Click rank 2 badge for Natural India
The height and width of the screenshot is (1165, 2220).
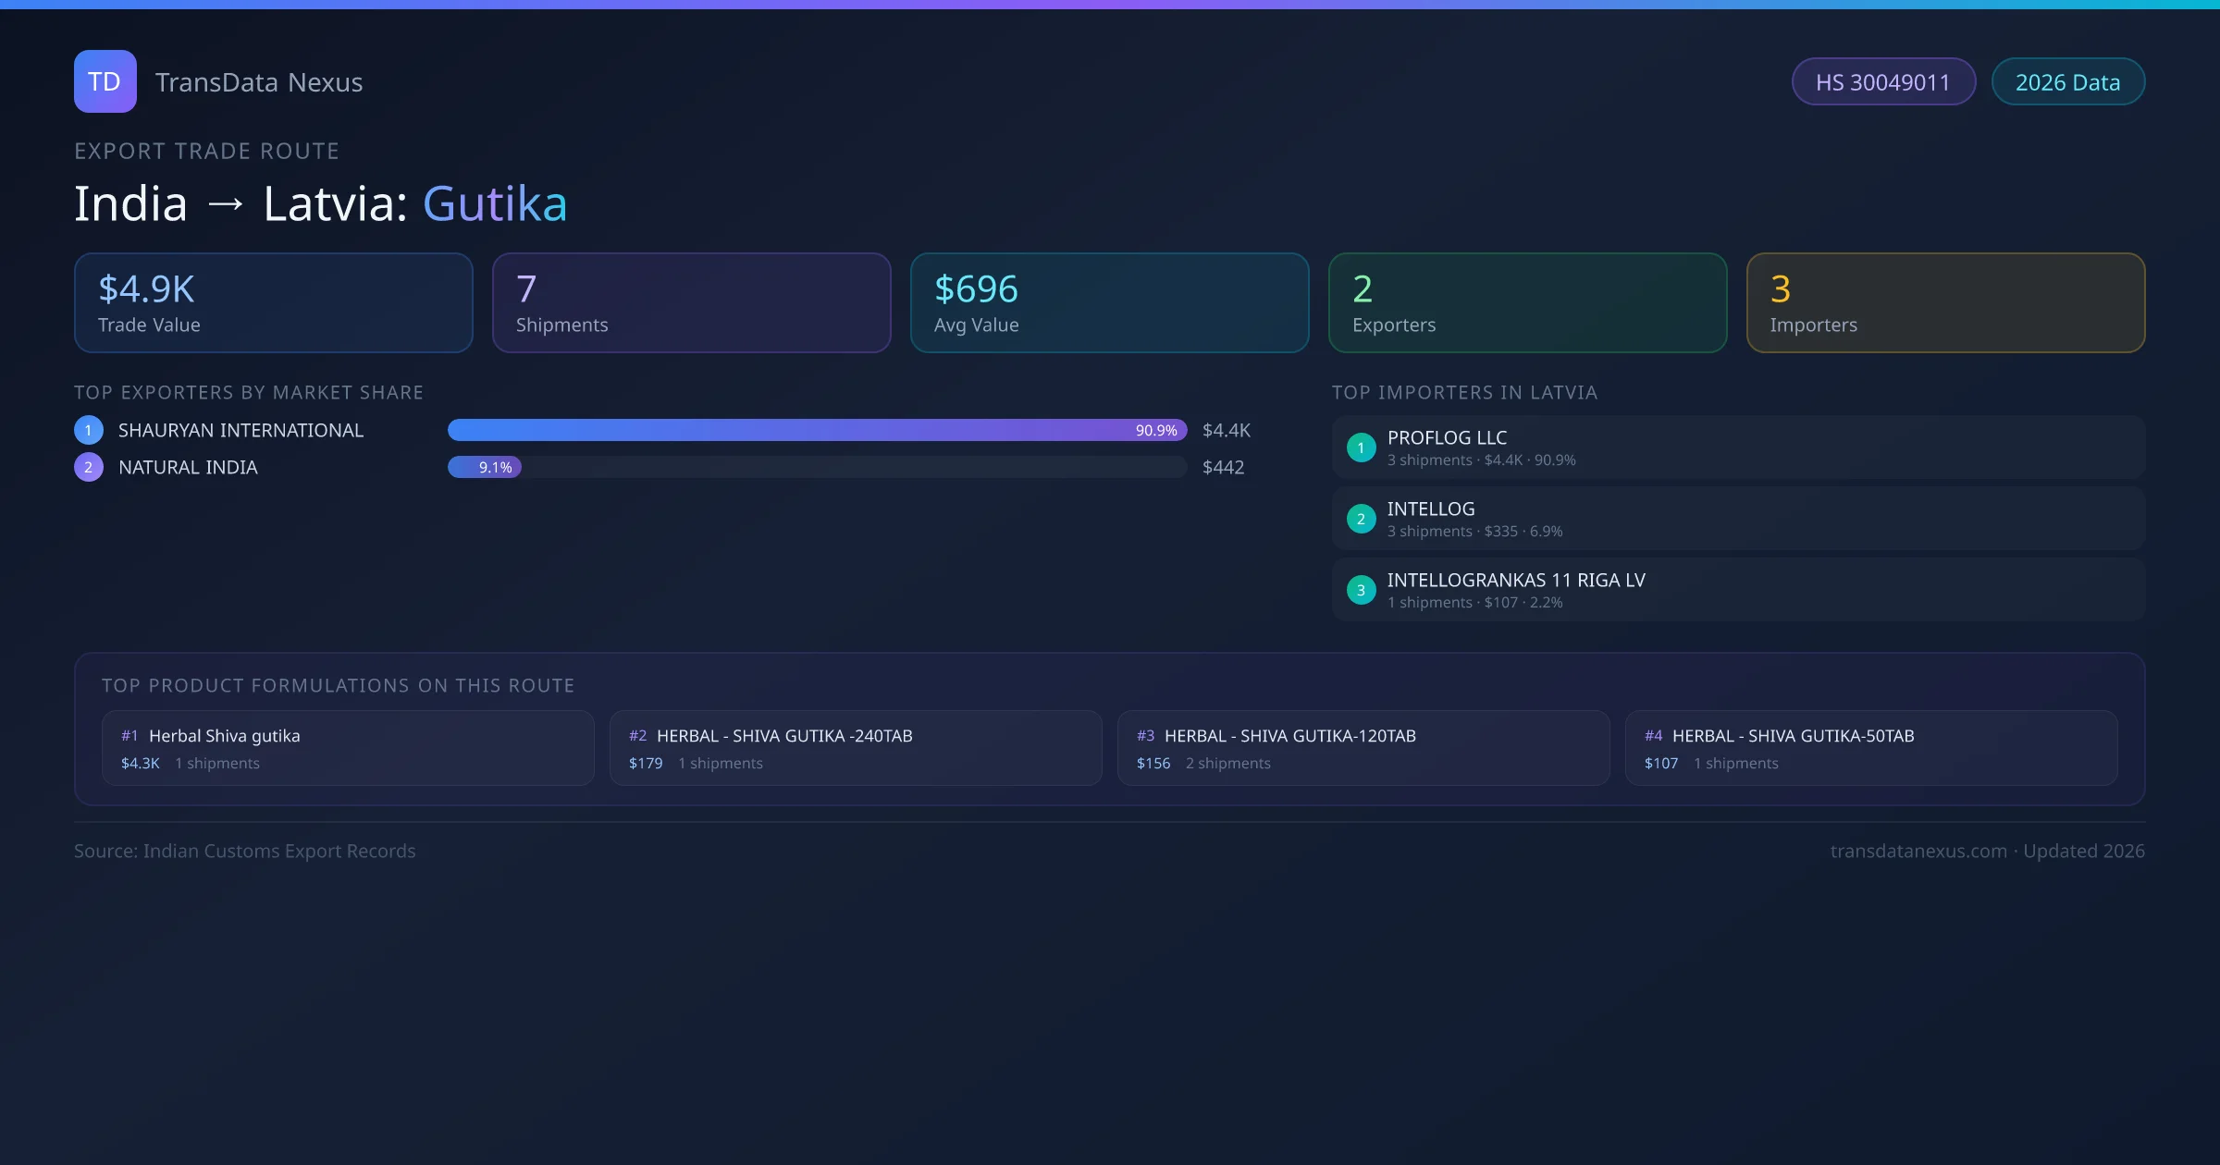[x=89, y=467]
